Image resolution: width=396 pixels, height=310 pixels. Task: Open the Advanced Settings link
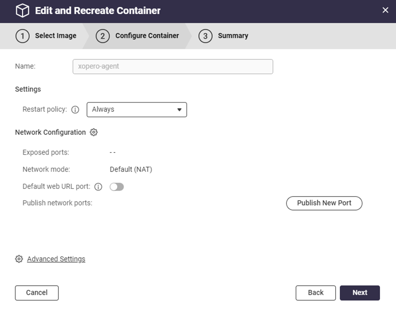point(56,259)
